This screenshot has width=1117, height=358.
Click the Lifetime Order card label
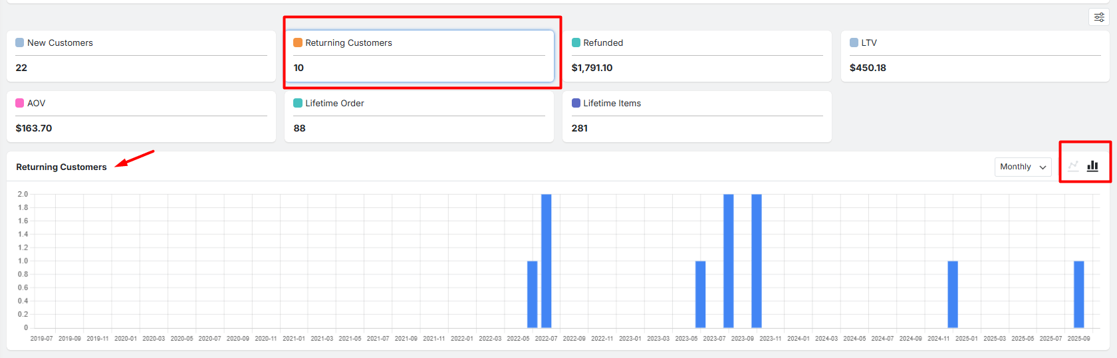(x=334, y=103)
